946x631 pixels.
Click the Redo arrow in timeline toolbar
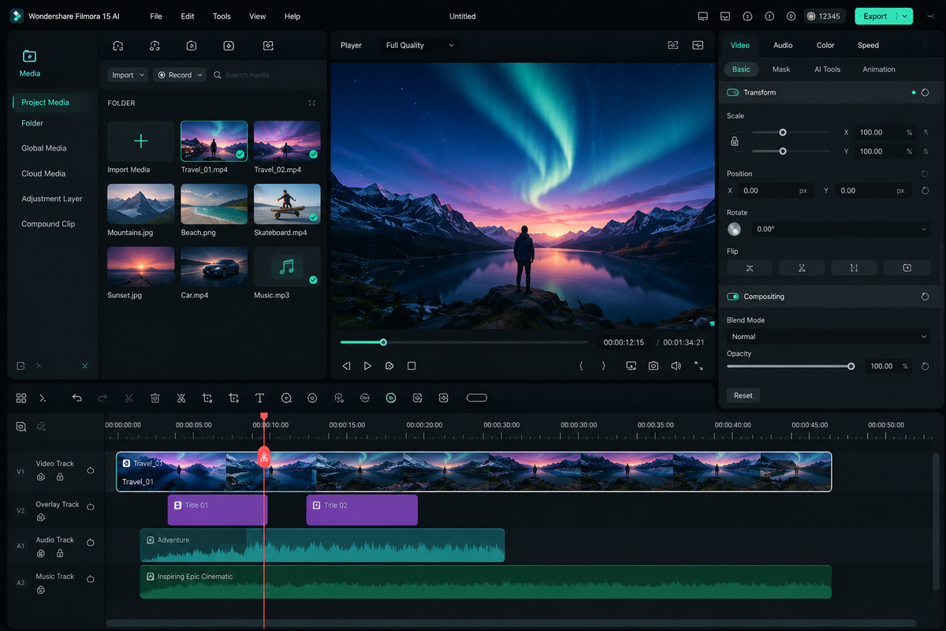point(102,398)
